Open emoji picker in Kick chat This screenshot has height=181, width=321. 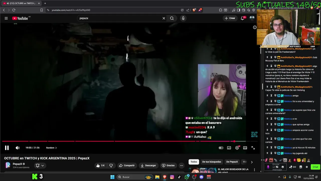[283, 167]
